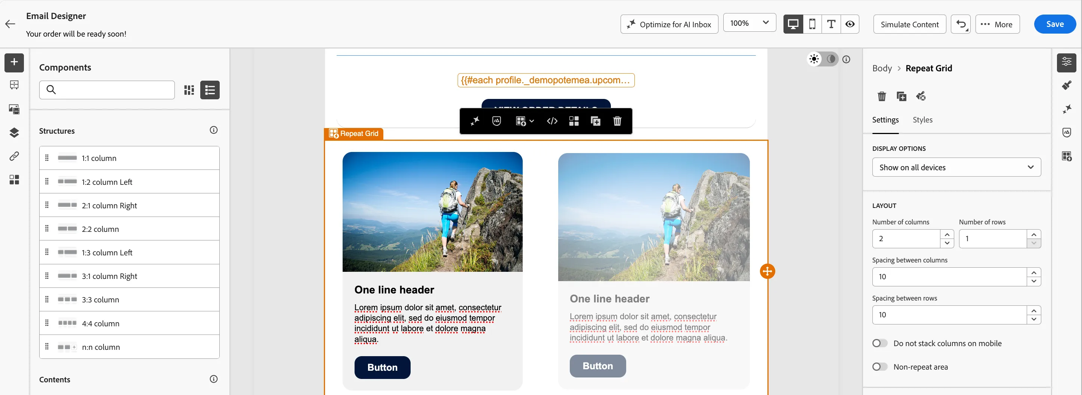Open the links panel icon in left sidebar

pos(14,156)
